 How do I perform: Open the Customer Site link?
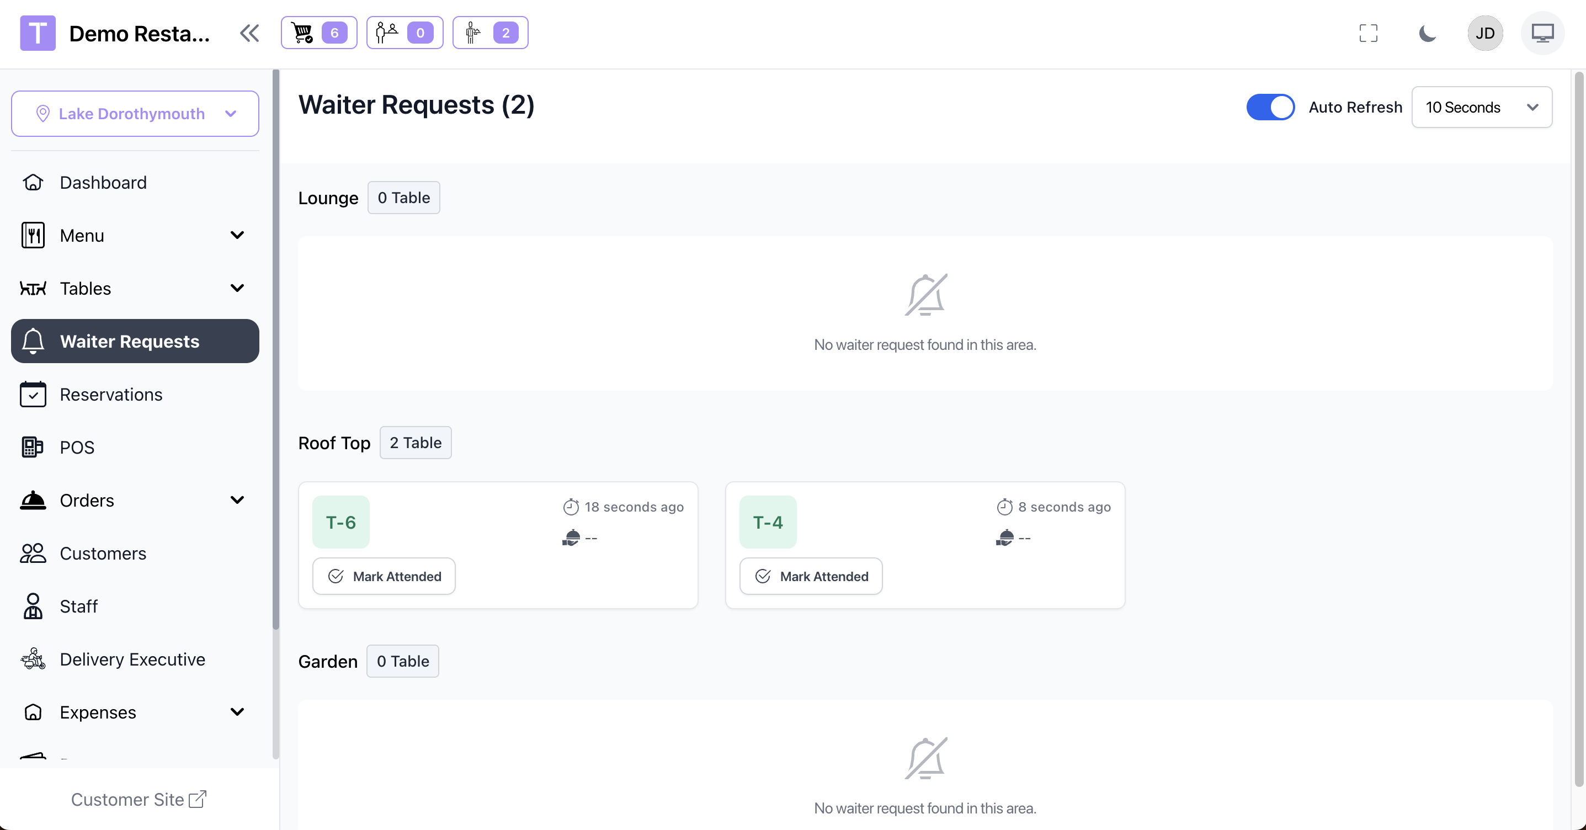(x=139, y=799)
